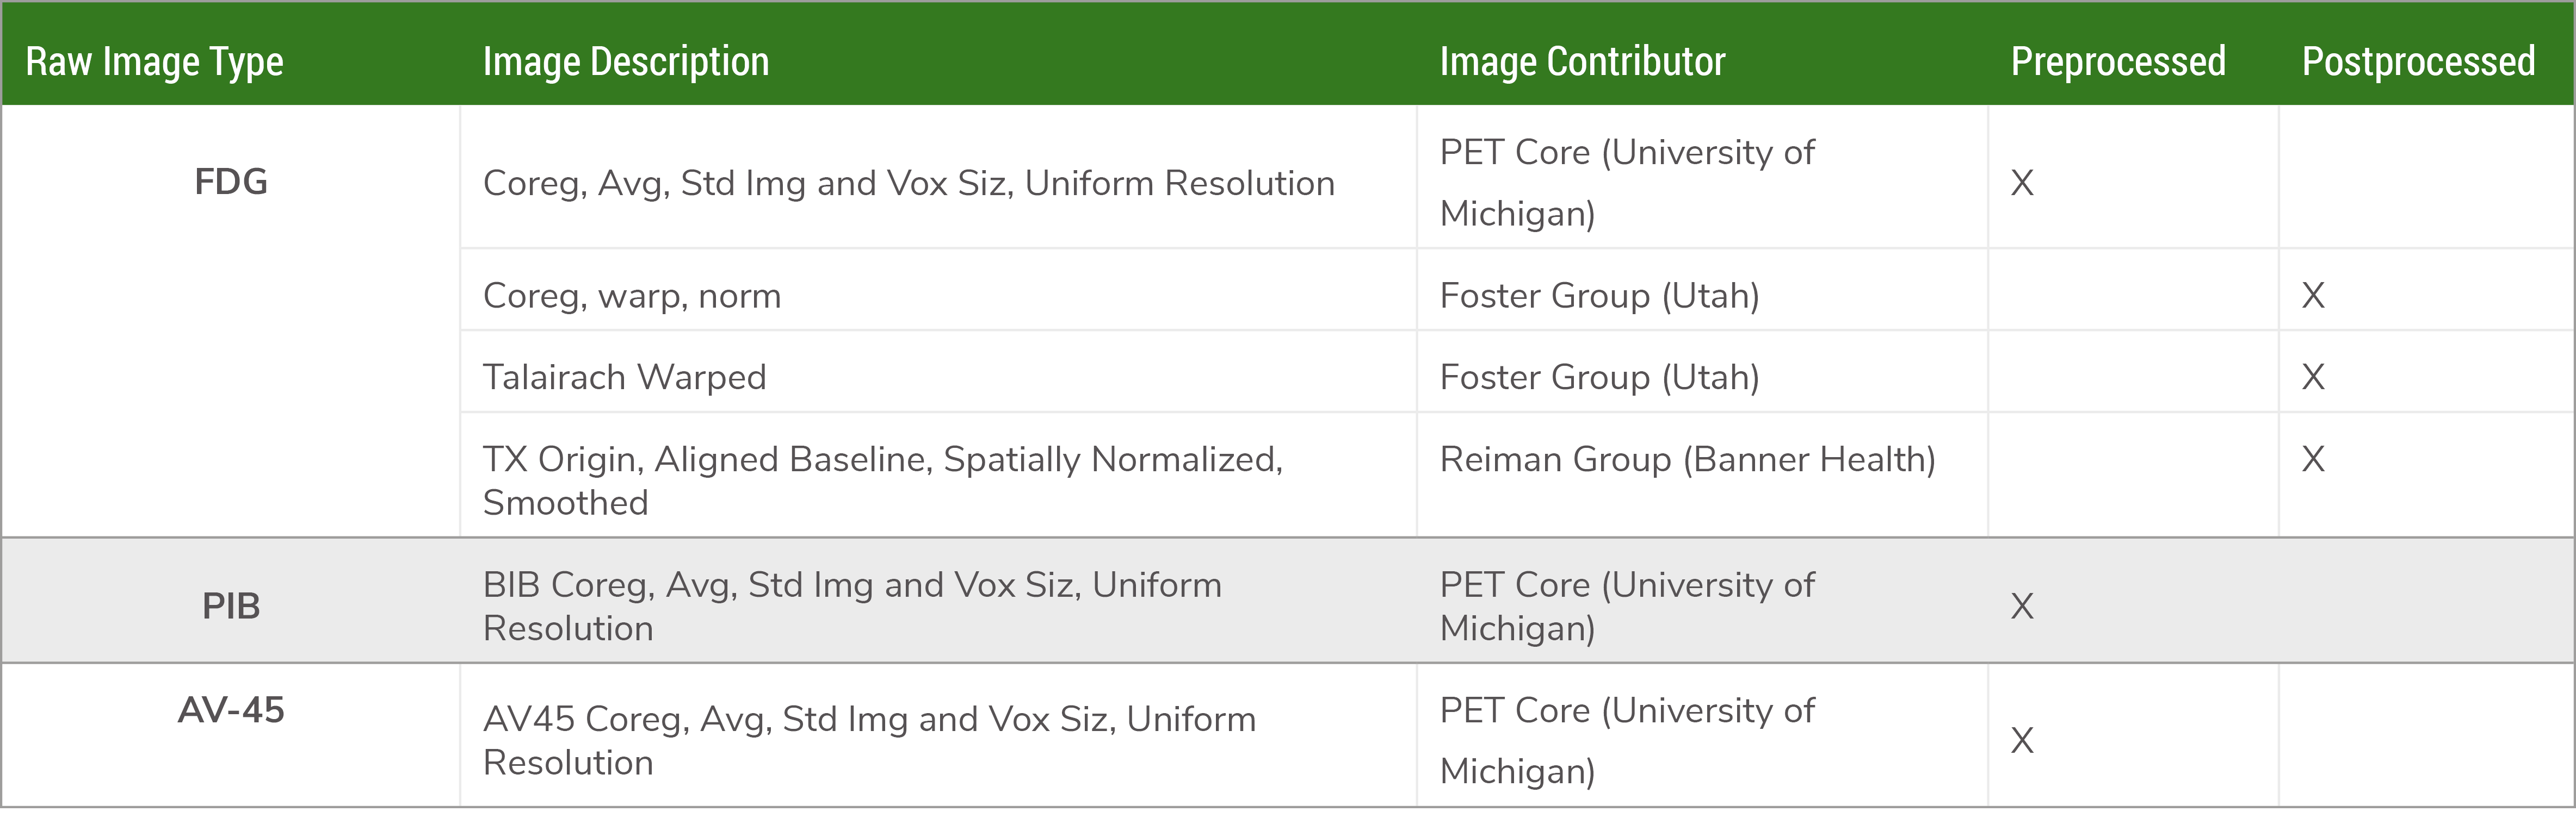Select Reiman Group (Banner Health) contributor
Viewport: 2576px width, 818px height.
click(x=1688, y=459)
